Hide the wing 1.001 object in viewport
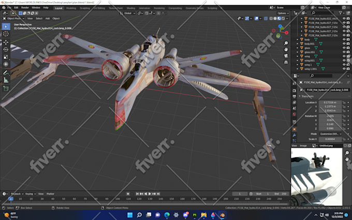 344,69
